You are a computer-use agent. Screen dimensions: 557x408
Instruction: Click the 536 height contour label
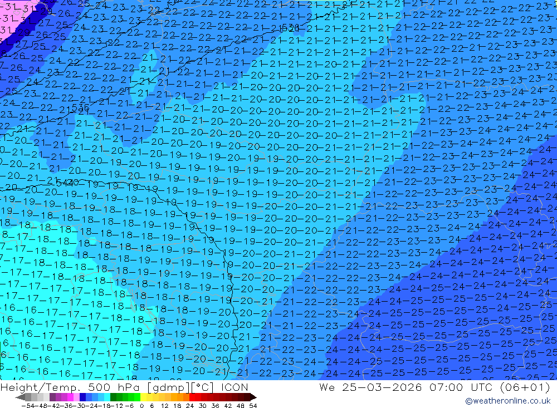(80, 107)
